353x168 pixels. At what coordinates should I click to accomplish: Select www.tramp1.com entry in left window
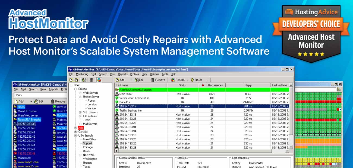(x=28, y=162)
